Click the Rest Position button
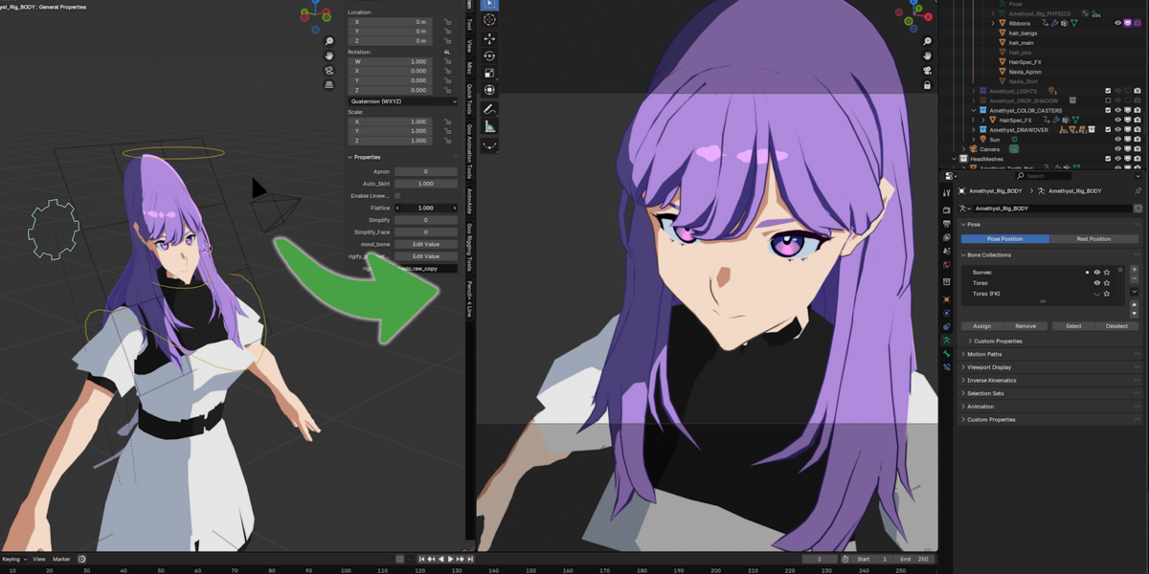Screen dimensions: 1149x574 [1093, 238]
